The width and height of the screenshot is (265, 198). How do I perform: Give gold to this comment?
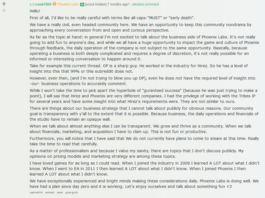tap(72, 193)
